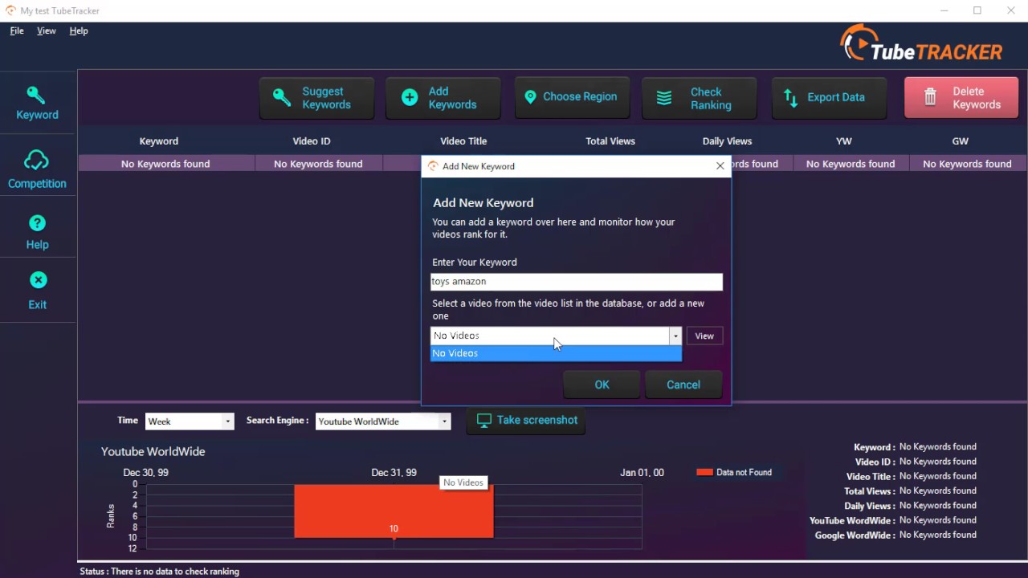Open the File menu
Viewport: 1028px width, 578px height.
coord(17,31)
